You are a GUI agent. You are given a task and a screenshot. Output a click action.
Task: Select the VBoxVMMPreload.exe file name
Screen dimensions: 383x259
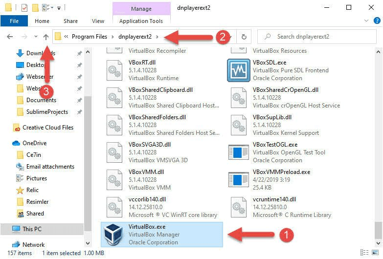tap(281, 172)
